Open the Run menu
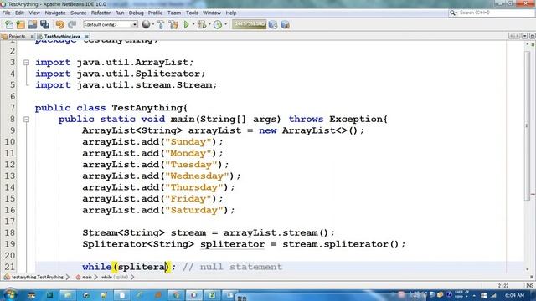536x301 pixels. tap(120, 13)
